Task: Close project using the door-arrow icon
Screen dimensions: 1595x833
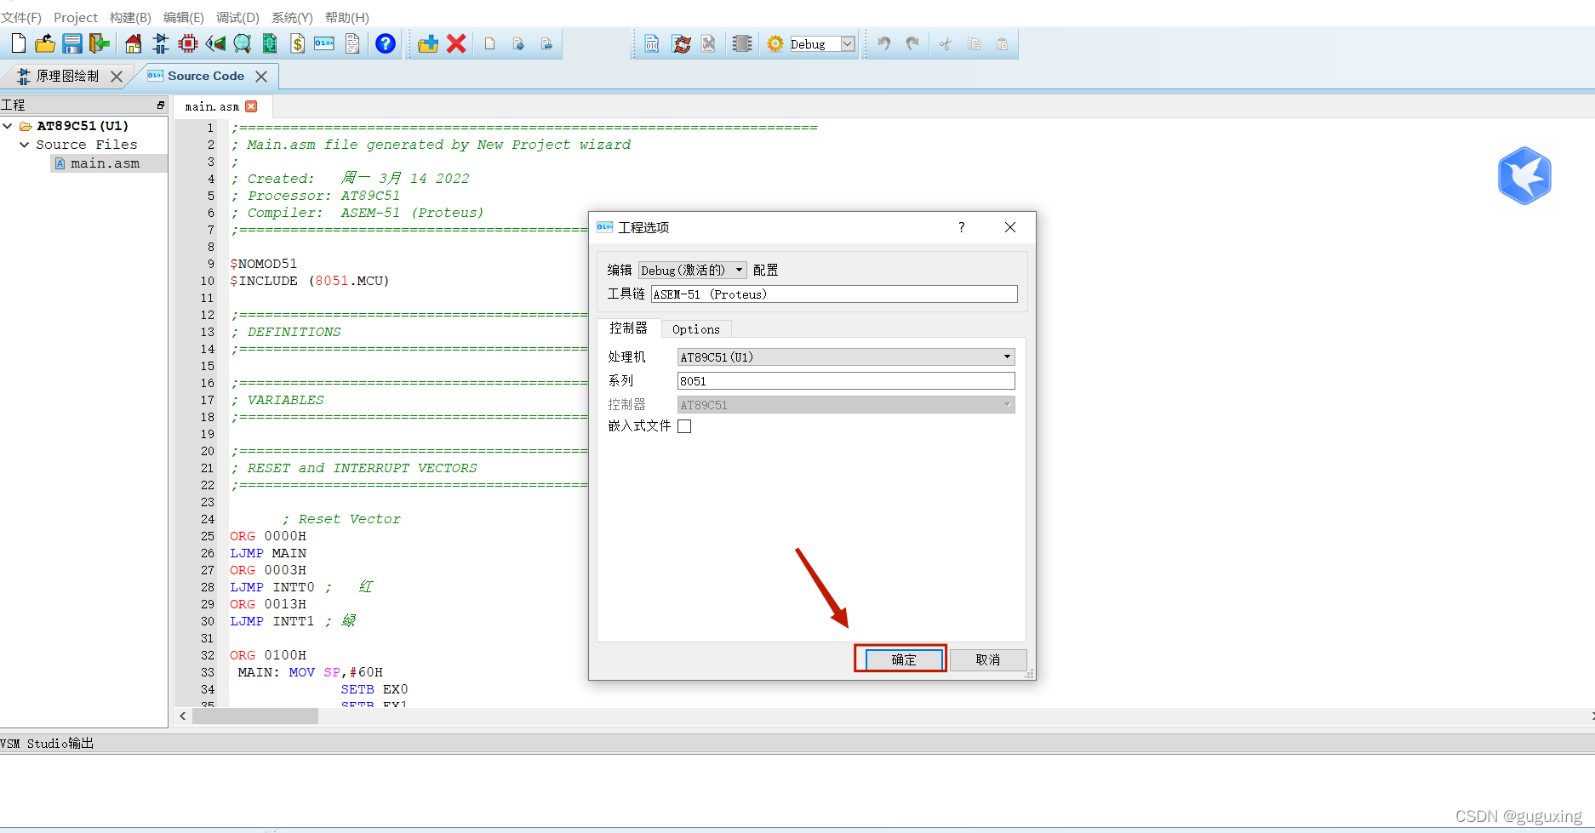Action: [100, 43]
